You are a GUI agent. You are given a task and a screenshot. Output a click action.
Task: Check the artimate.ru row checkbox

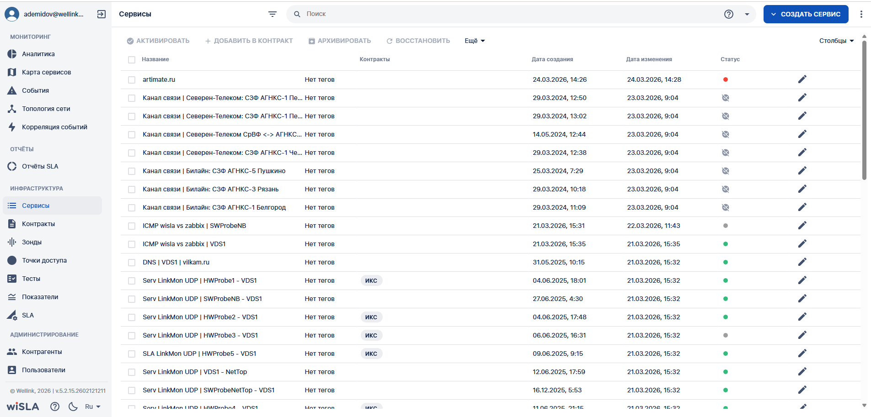tap(132, 79)
